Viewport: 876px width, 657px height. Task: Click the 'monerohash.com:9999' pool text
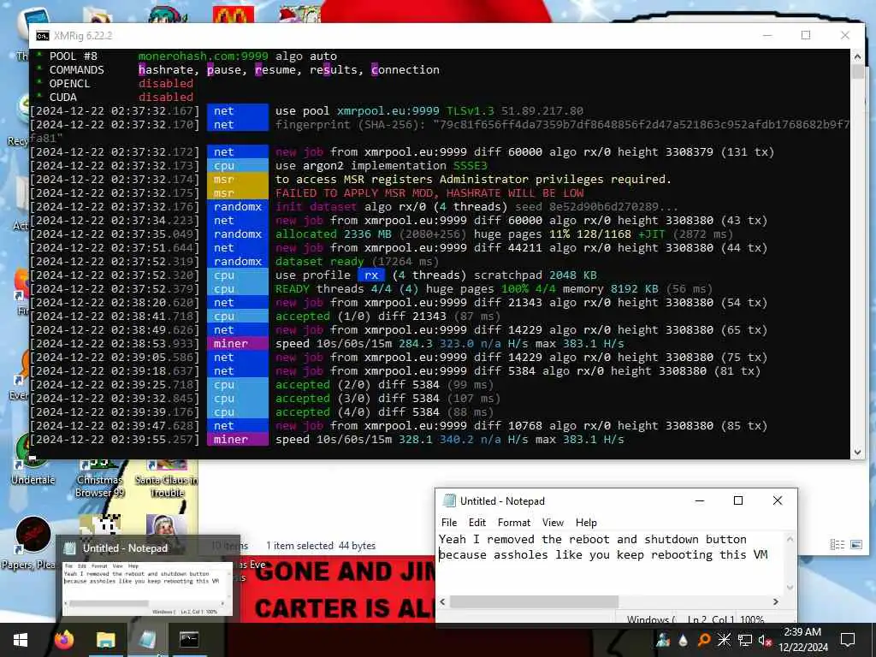coord(204,56)
